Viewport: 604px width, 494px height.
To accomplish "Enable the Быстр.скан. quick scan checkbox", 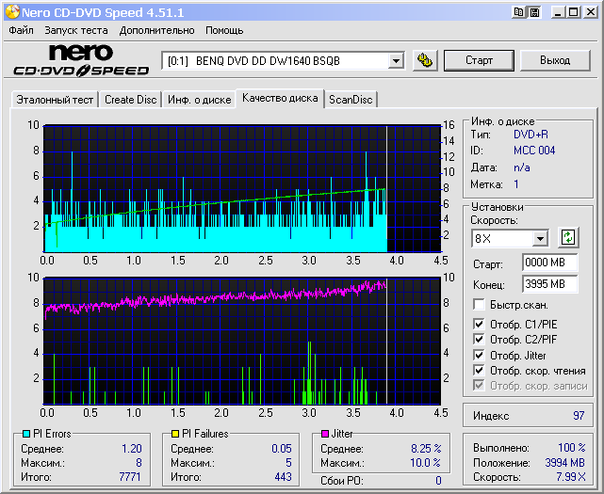I will coord(480,305).
